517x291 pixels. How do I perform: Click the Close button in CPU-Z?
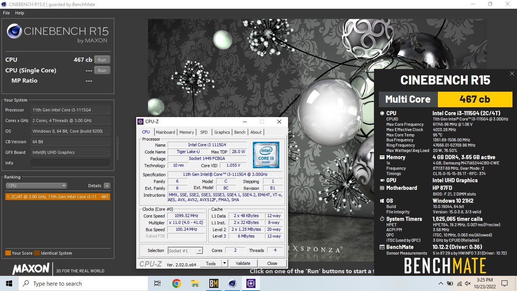click(x=272, y=263)
